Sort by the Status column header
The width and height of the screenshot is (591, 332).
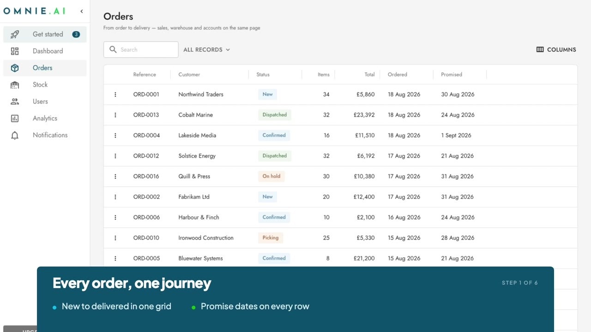click(x=263, y=74)
